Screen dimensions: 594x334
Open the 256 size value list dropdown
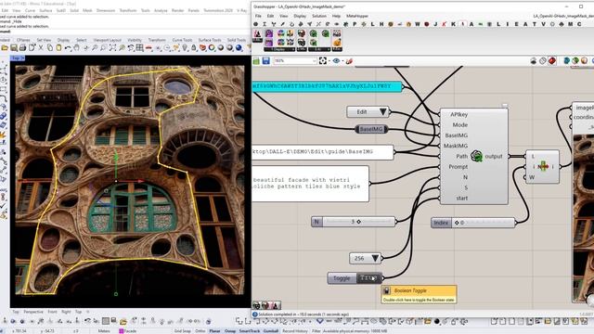coord(375,258)
